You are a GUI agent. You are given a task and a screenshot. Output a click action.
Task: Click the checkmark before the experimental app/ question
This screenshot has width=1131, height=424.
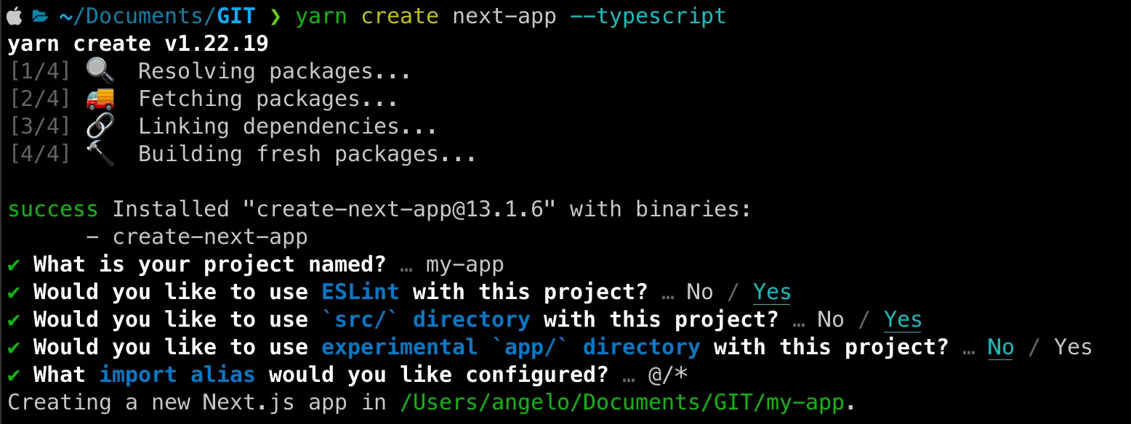tap(14, 347)
